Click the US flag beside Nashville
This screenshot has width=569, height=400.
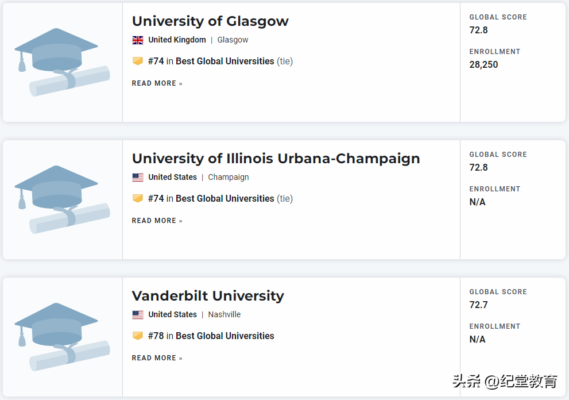pos(138,315)
